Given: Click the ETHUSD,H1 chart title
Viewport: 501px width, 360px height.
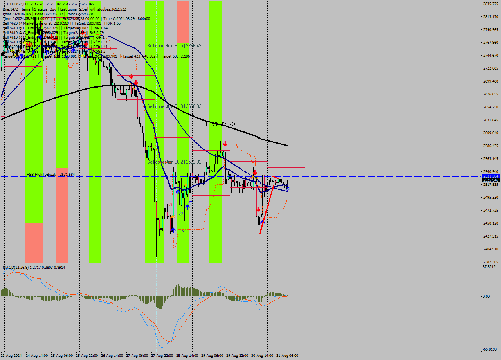Looking at the screenshot, I should pos(18,4).
